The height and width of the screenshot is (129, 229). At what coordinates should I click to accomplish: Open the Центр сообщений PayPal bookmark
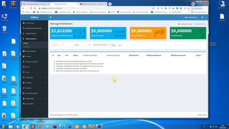tap(81, 12)
